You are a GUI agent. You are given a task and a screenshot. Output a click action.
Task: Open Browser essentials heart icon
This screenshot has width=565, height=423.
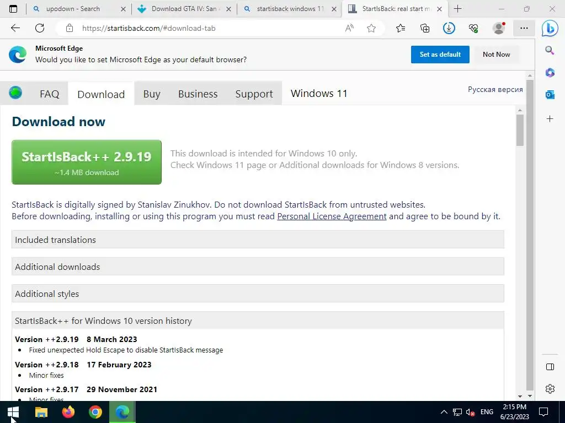point(473,28)
